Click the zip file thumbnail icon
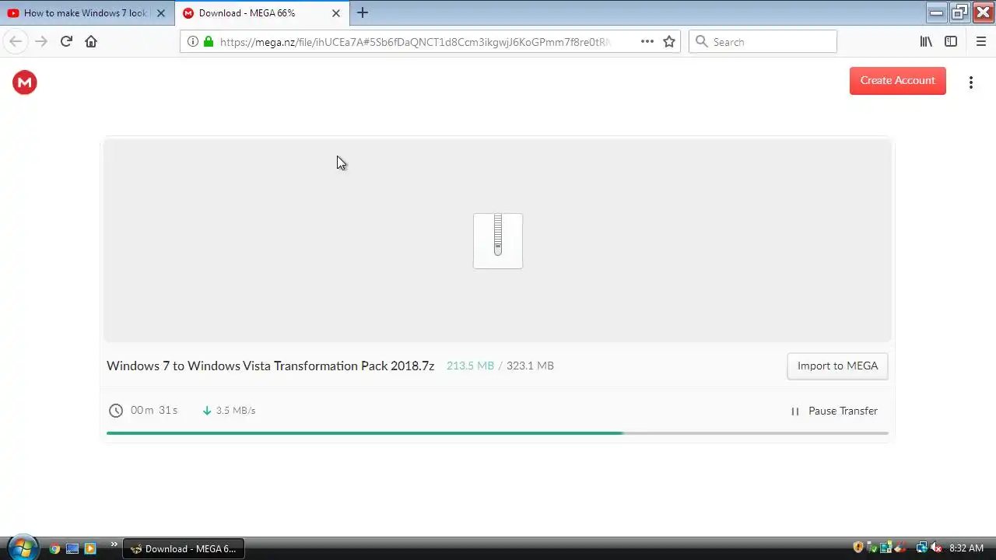Screen dimensions: 996x560 498,241
